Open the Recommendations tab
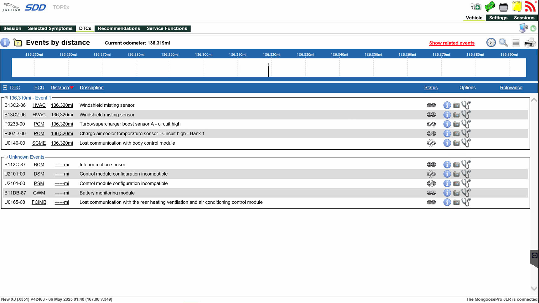 click(x=119, y=28)
